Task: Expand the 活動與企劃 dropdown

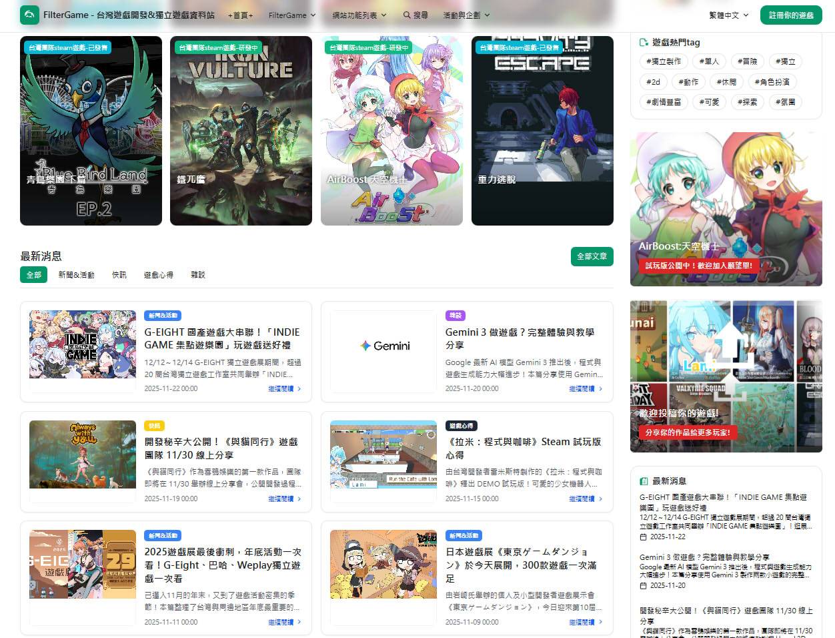Action: click(466, 15)
